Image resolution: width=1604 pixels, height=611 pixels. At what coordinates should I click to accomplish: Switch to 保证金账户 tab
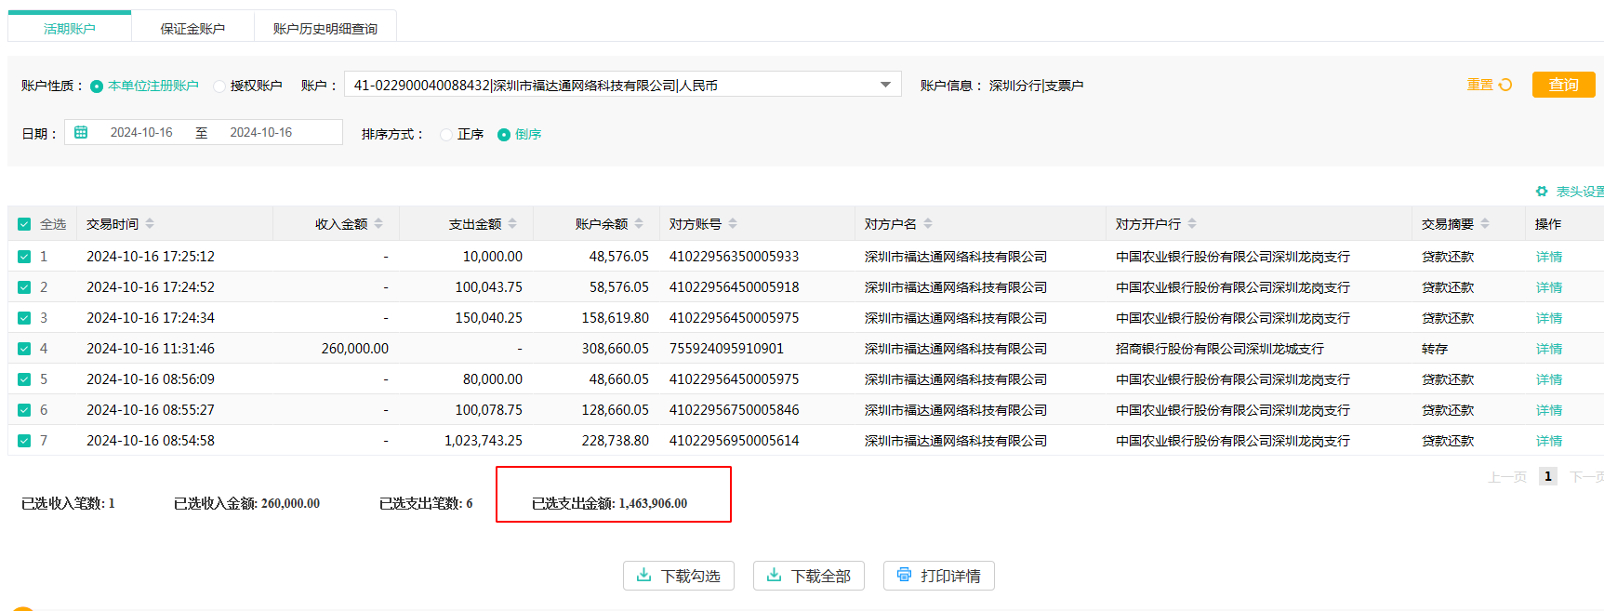(x=192, y=28)
